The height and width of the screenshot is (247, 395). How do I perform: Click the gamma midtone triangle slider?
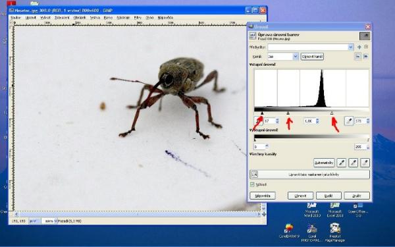(288, 113)
